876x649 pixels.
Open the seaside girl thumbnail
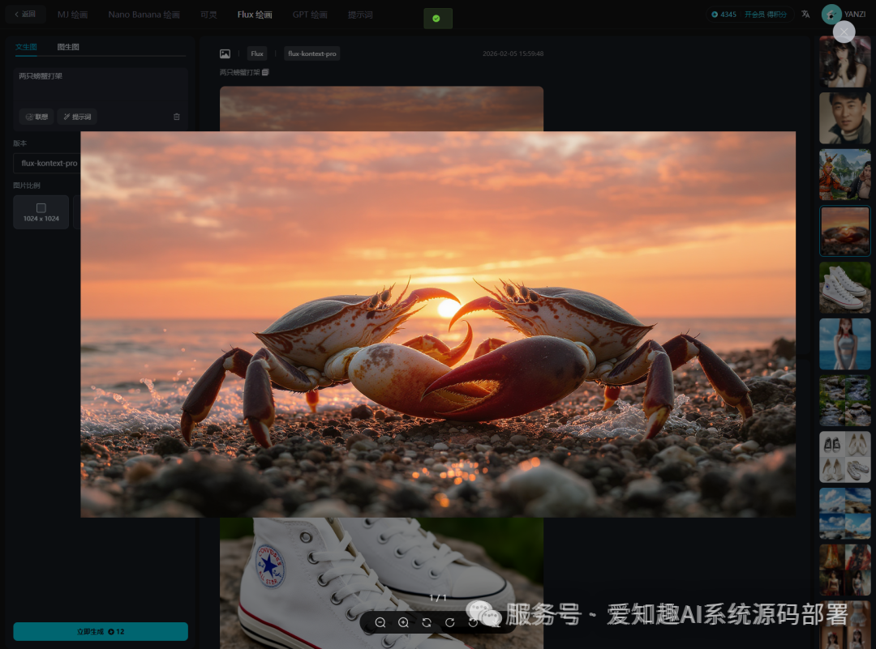[844, 344]
